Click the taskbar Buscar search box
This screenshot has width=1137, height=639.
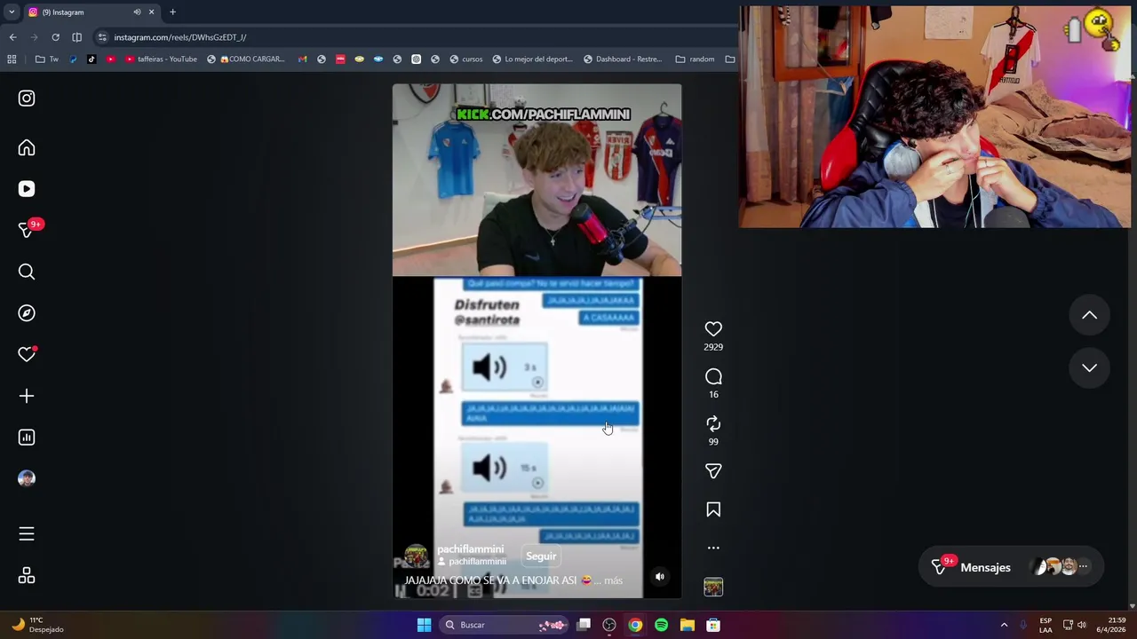click(505, 625)
